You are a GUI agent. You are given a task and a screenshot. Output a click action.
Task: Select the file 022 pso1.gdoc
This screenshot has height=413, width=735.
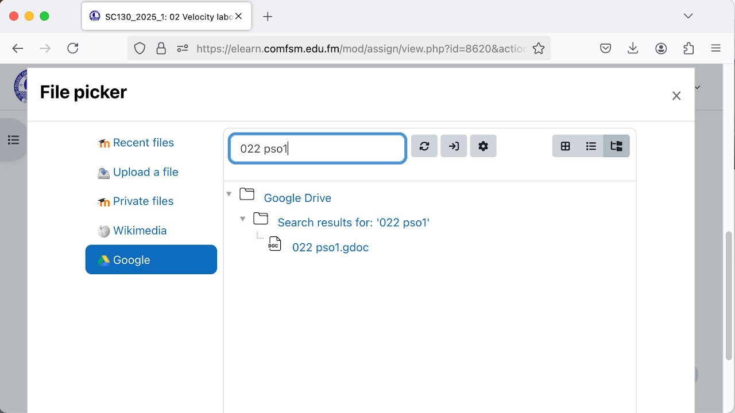click(330, 247)
